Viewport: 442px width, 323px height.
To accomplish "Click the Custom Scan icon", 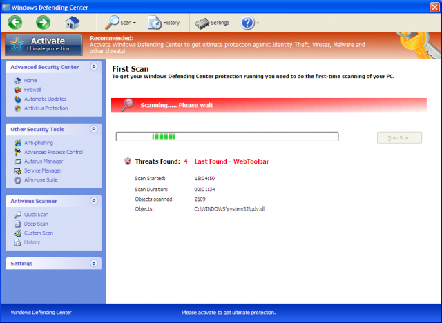I will [17, 233].
